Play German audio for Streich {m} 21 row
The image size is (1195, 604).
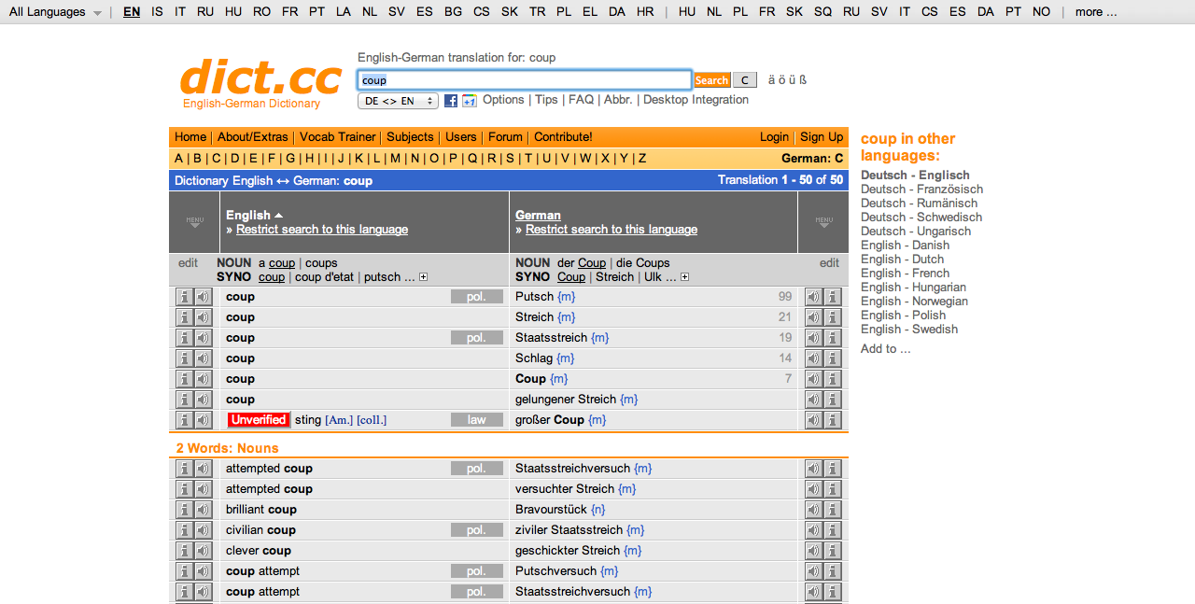coord(814,317)
